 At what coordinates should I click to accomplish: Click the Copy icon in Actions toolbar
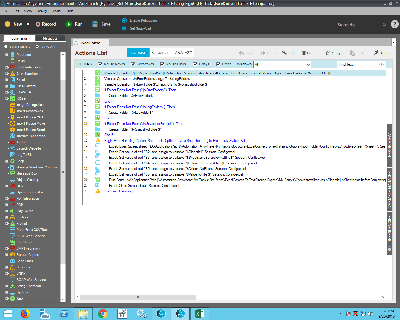coord(328,53)
